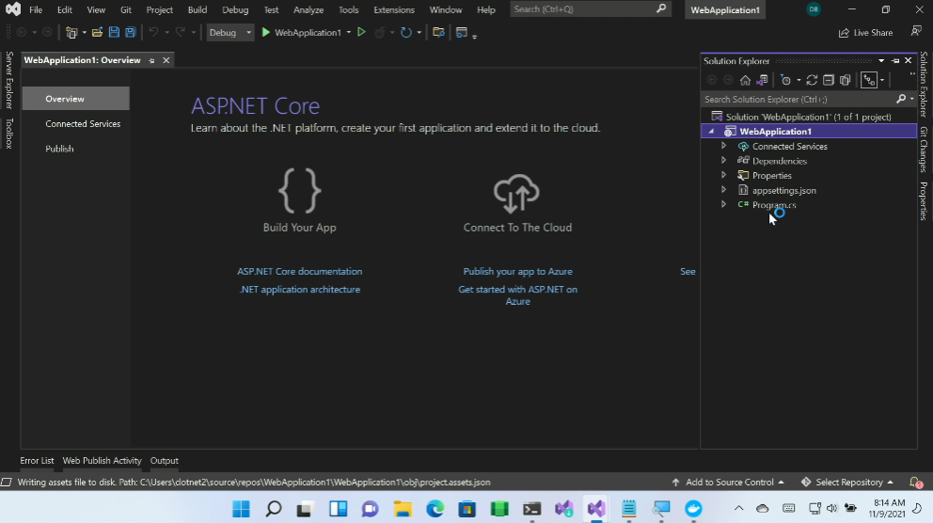The width and height of the screenshot is (933, 523).
Task: Click the Open File toolbar icon
Action: tap(96, 32)
